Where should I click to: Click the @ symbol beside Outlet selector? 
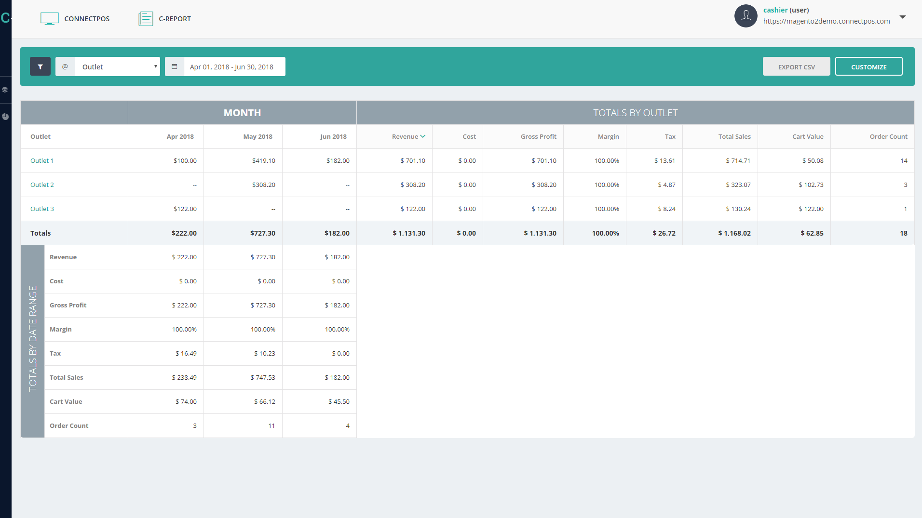(x=65, y=66)
